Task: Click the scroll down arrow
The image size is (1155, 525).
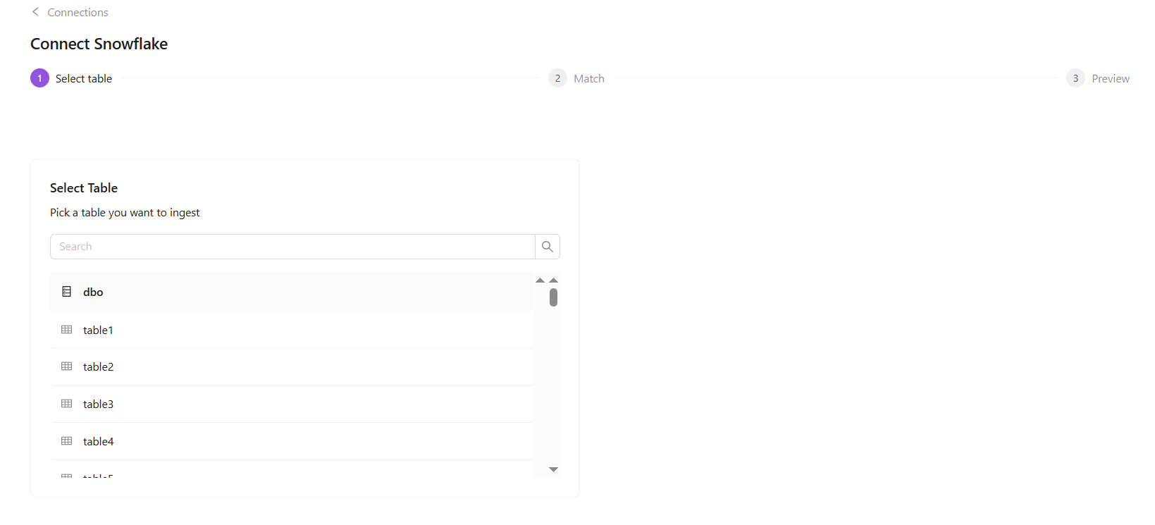Action: [554, 469]
